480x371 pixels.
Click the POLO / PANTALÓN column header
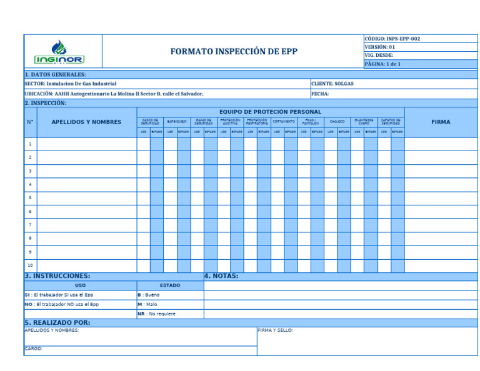coord(311,122)
